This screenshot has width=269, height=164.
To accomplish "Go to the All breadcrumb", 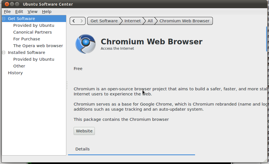I will pyautogui.click(x=150, y=21).
